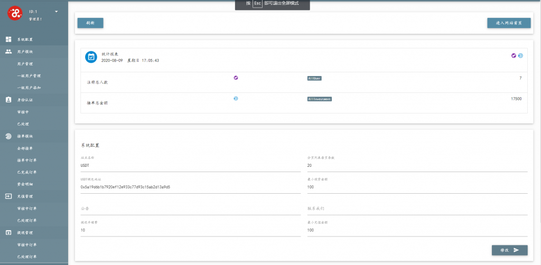Submit changes with the 修改 button
The height and width of the screenshot is (265, 541).
509,250
